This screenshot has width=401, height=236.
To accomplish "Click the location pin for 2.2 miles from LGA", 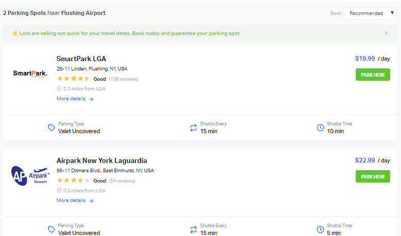I will [59, 88].
